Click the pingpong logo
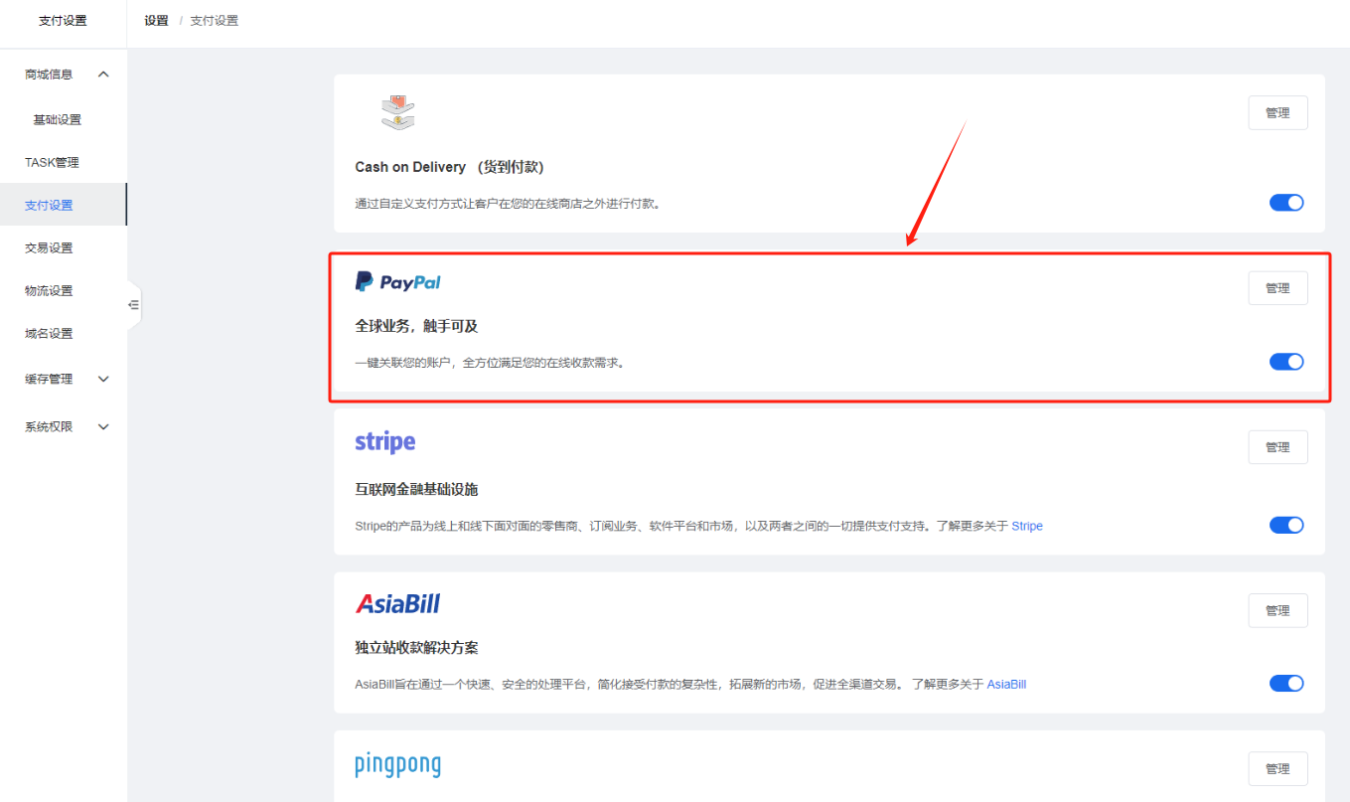 point(397,765)
